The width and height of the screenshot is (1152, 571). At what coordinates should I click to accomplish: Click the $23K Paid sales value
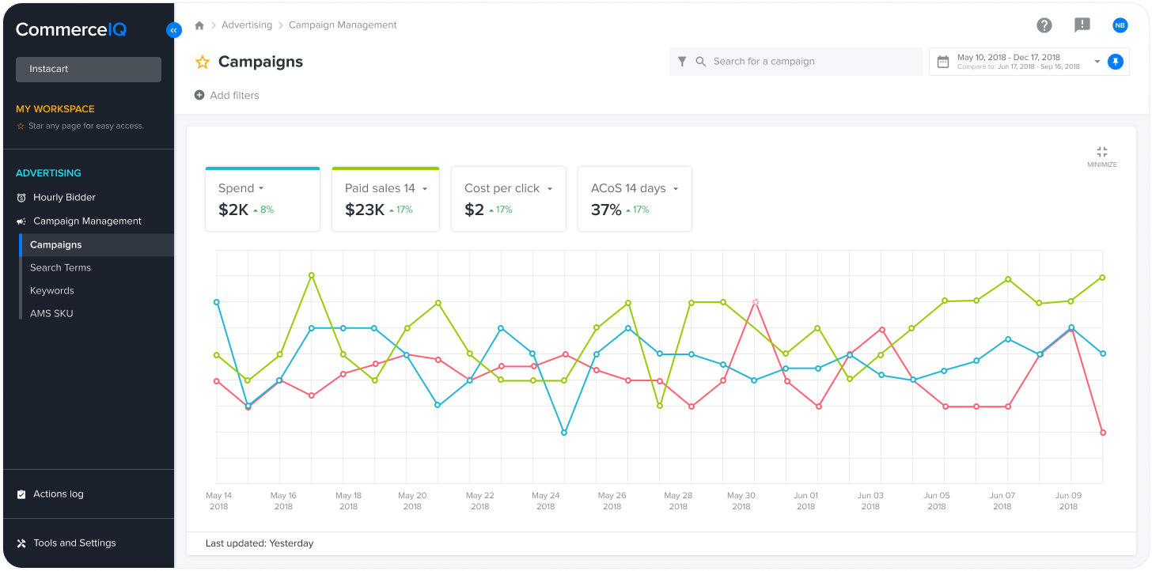[x=365, y=210]
